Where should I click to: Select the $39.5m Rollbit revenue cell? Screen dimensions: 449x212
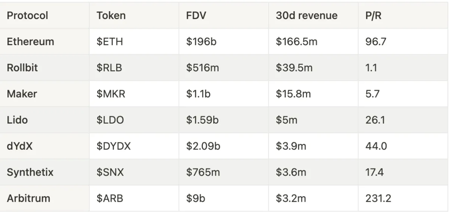pos(313,68)
